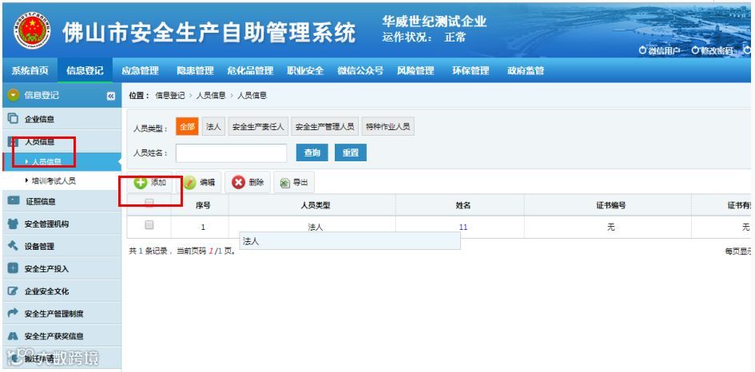This screenshot has width=755, height=372.
Task: Open the 环保管理 tab
Action: coord(471,71)
